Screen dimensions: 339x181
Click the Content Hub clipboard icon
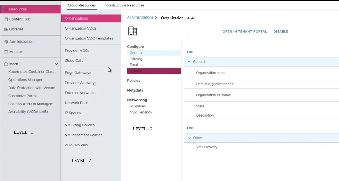click(6, 19)
